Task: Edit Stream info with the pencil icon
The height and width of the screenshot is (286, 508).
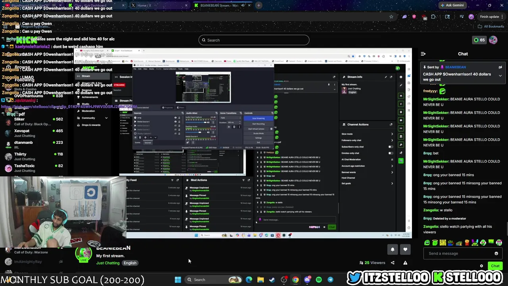Action: point(386,77)
